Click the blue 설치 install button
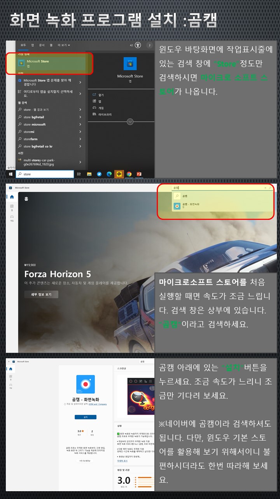Viewport: 280px width, 499px height. (x=86, y=417)
